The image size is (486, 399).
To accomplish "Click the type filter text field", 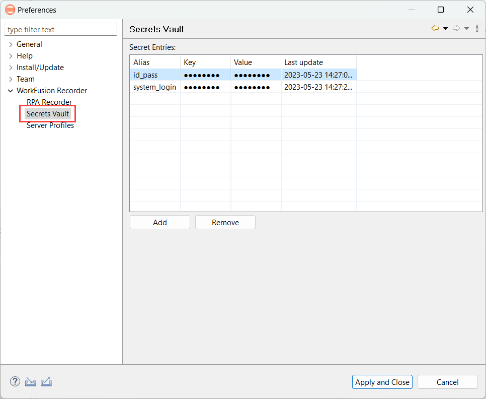I will click(61, 30).
